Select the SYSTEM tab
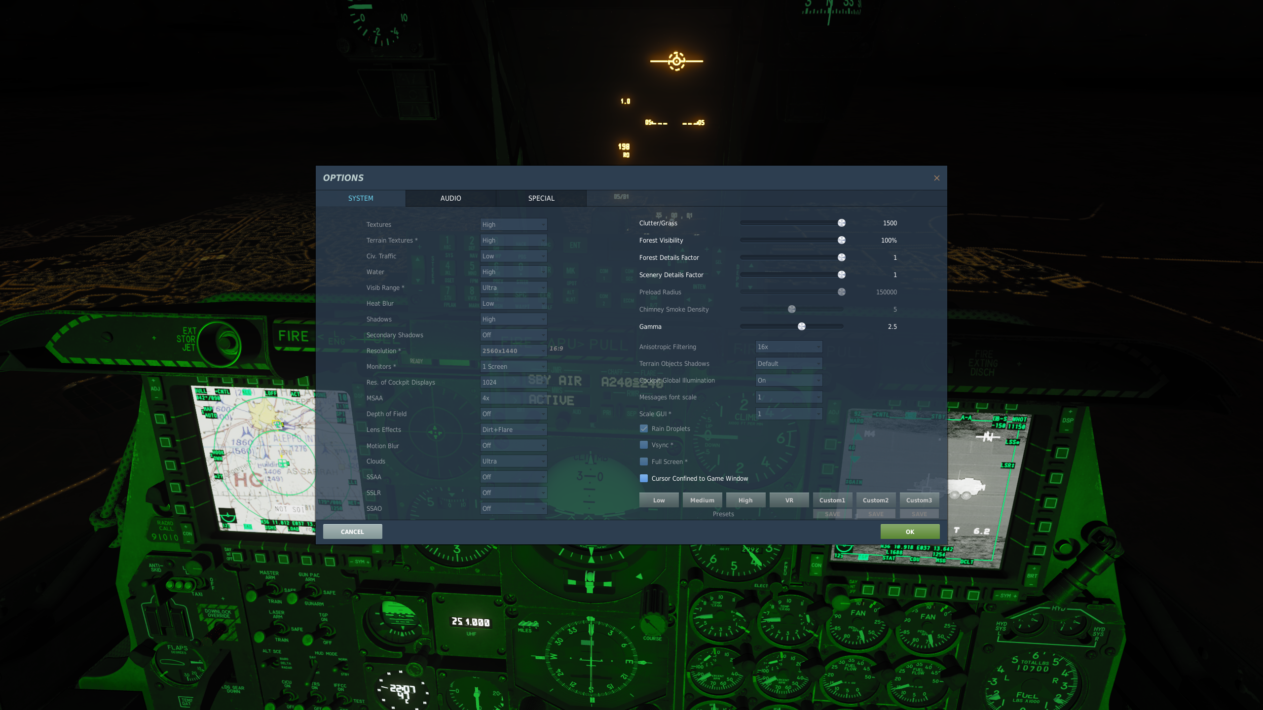Viewport: 1263px width, 710px height. 361,198
